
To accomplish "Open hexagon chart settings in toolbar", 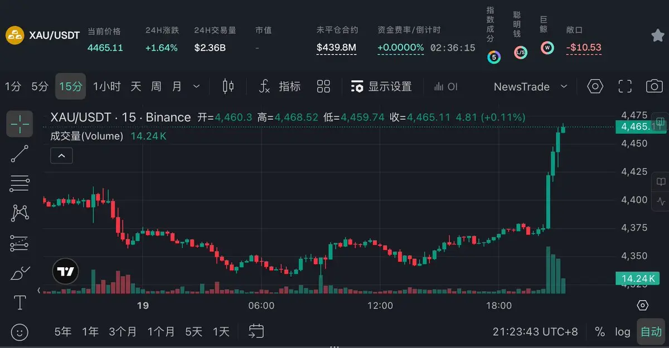I will [x=595, y=86].
